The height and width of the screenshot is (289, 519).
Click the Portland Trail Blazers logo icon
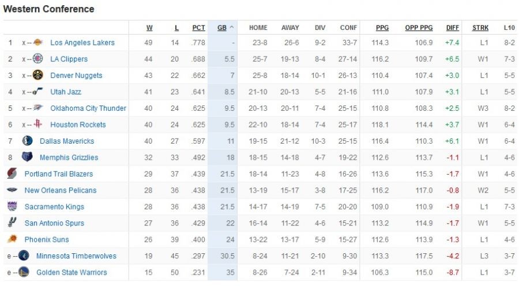coord(12,174)
